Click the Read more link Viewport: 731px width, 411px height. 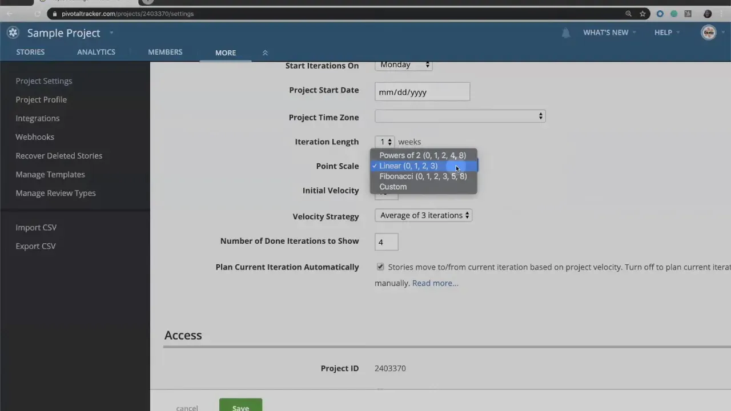435,283
